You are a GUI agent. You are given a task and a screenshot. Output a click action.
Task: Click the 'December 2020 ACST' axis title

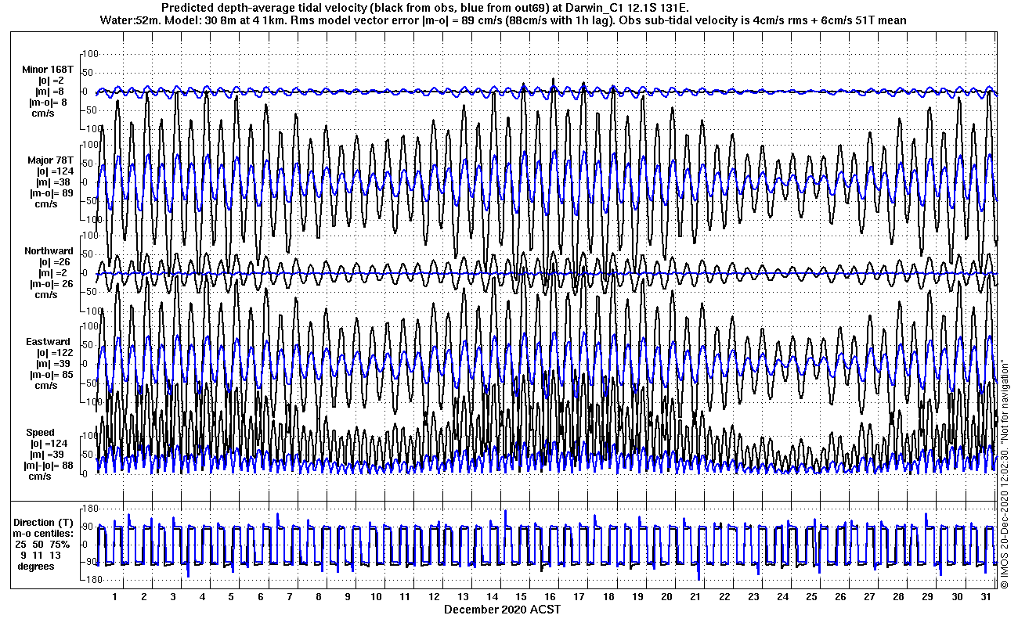502,609
